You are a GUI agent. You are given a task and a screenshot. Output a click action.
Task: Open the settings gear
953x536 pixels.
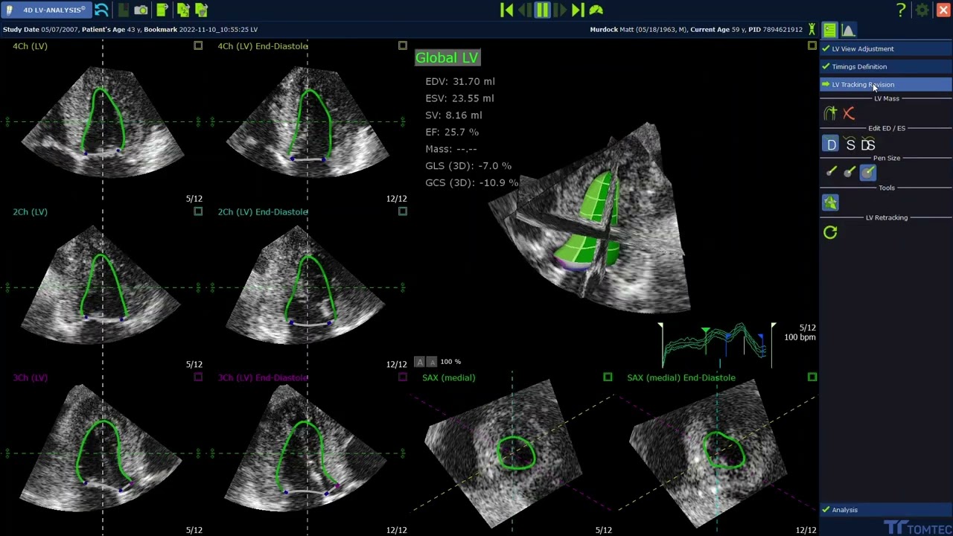(x=922, y=10)
